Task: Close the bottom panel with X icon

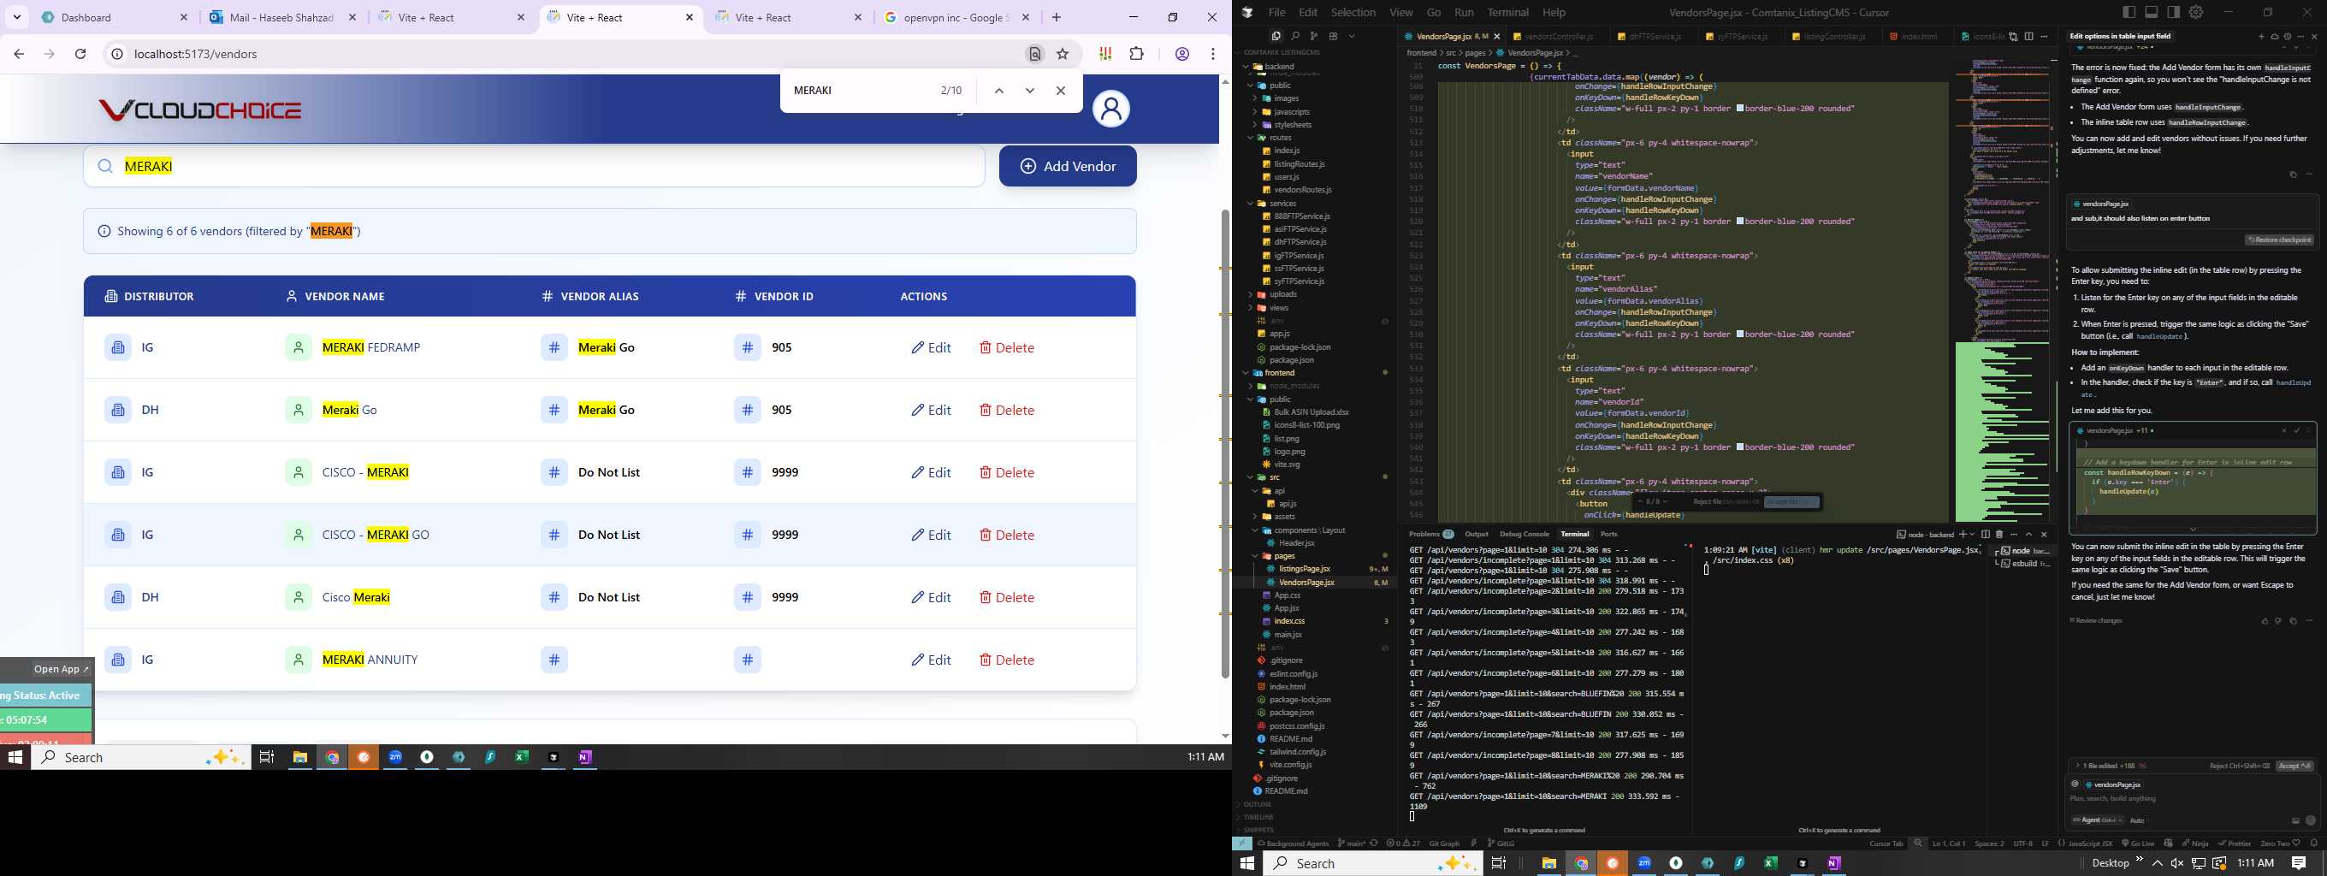Action: (x=2045, y=535)
